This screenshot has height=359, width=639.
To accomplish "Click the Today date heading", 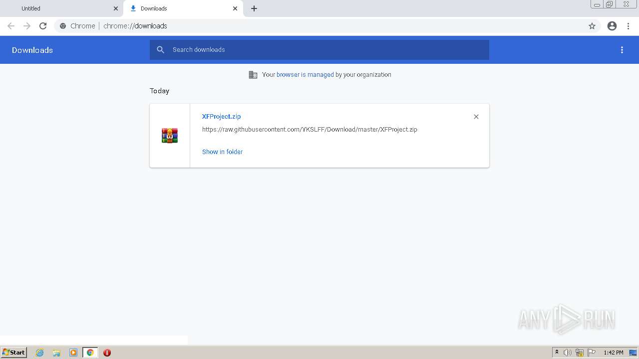I will point(160,91).
